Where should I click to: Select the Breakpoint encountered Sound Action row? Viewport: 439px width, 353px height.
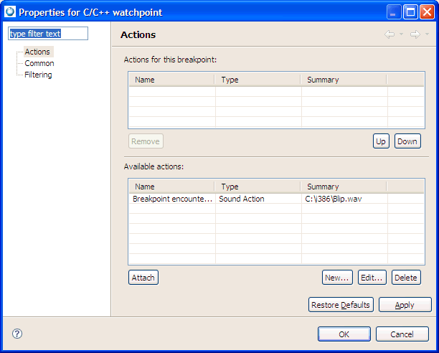pos(215,199)
